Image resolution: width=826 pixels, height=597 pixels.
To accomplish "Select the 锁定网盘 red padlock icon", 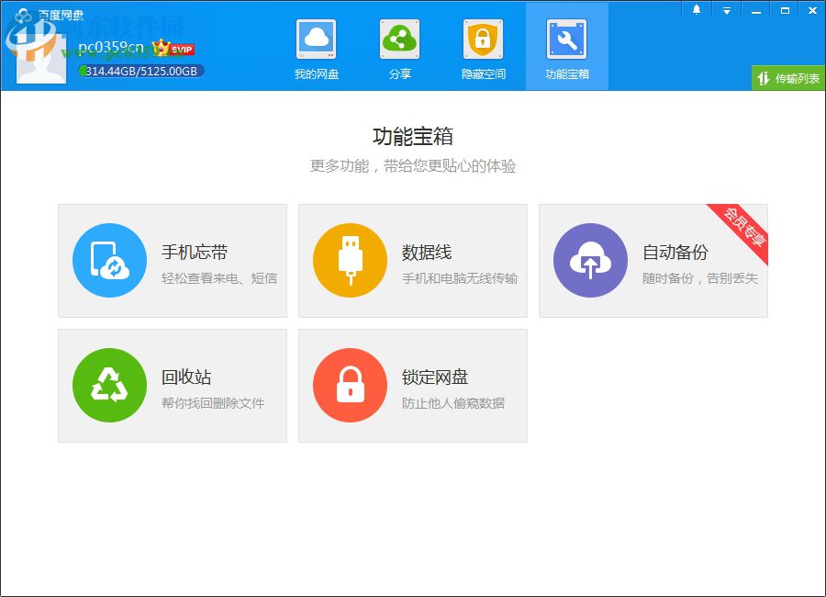I will [x=350, y=386].
